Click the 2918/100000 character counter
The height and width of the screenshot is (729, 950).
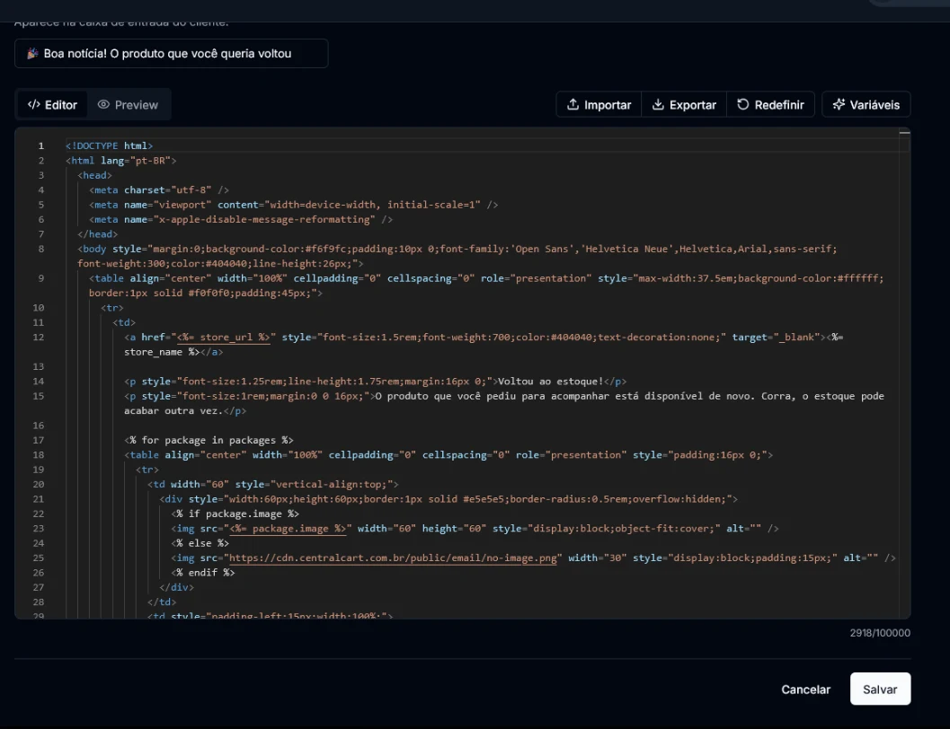coord(880,633)
